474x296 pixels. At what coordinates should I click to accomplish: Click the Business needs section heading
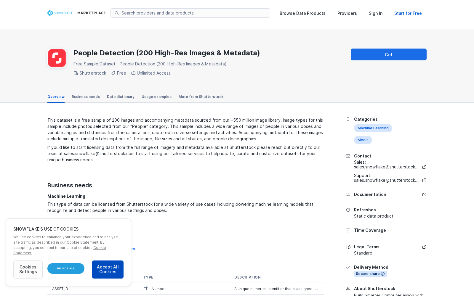(70, 185)
